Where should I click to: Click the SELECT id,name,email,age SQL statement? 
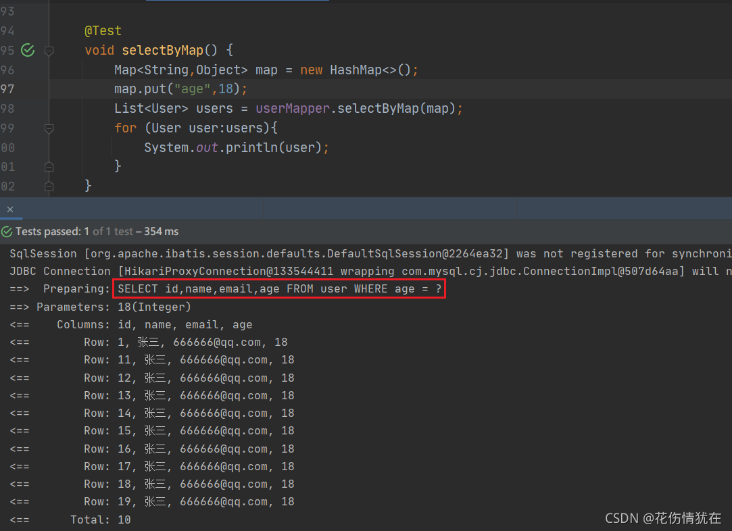pos(279,289)
